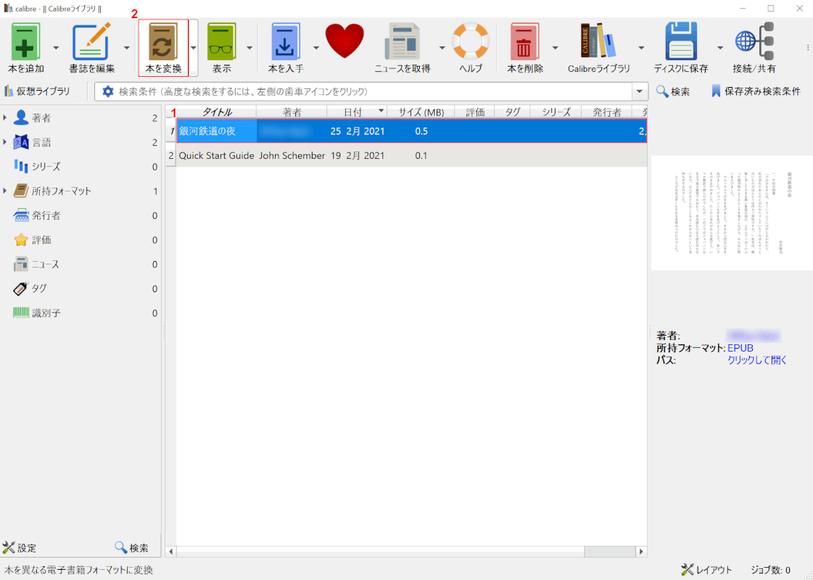Expand the 所持フォーマット tree category

point(7,191)
